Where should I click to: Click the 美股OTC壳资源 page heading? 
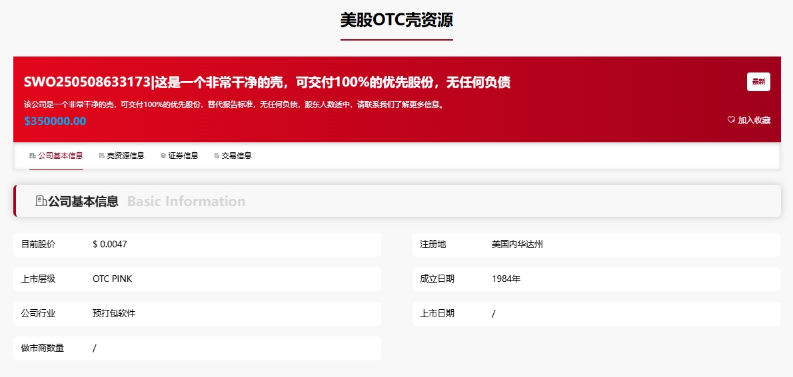click(396, 21)
